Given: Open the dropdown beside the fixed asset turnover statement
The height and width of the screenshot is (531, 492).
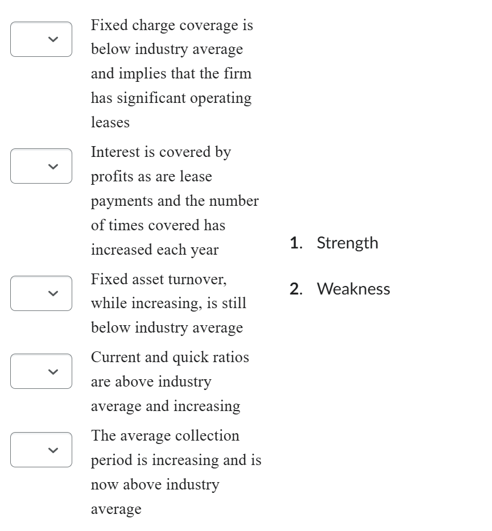Looking at the screenshot, I should pos(40,293).
